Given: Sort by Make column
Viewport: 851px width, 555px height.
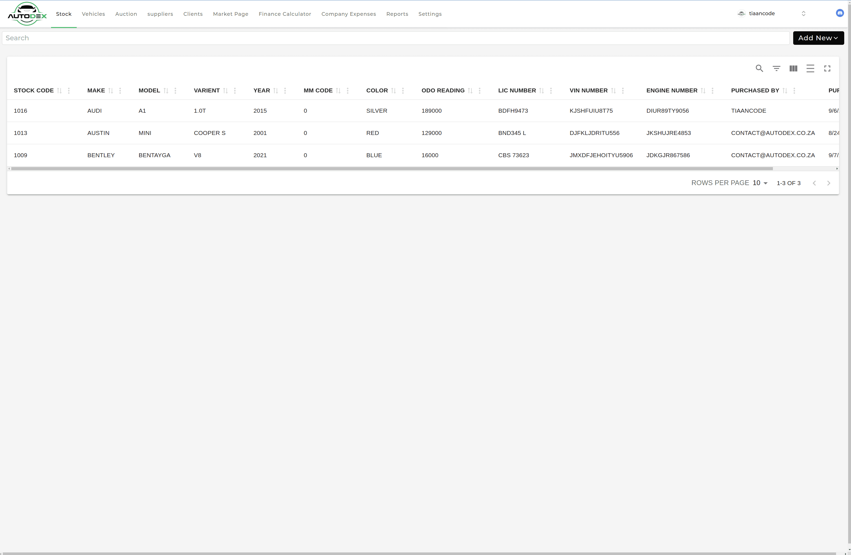Looking at the screenshot, I should [111, 91].
